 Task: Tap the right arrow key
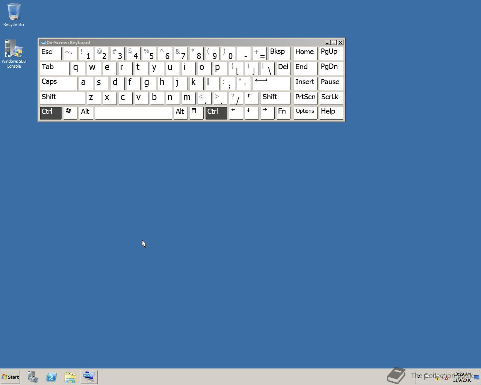267,112
